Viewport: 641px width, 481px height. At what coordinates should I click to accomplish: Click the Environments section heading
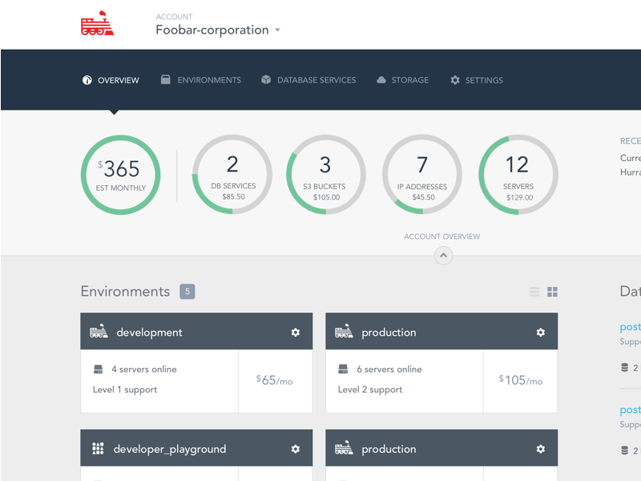point(125,292)
